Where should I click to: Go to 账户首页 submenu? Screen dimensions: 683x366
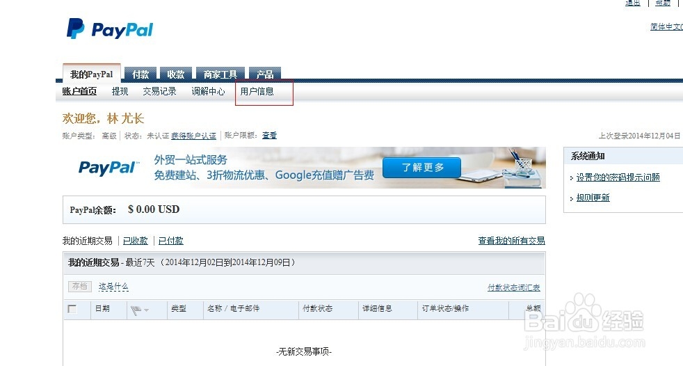(x=79, y=92)
